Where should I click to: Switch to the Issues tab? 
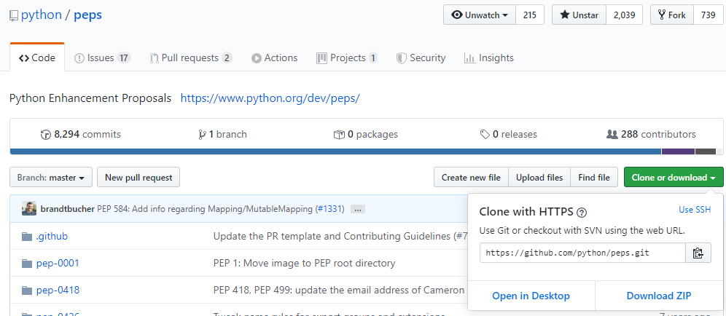pyautogui.click(x=102, y=58)
